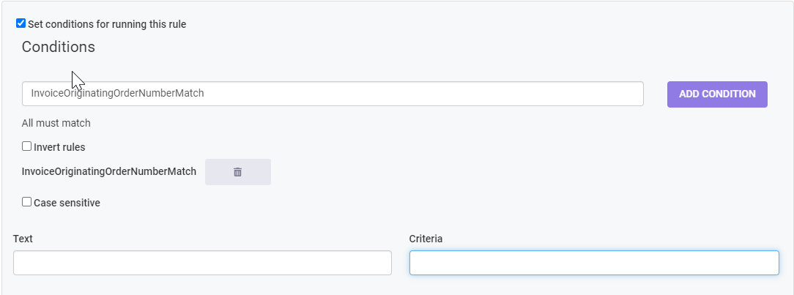Click the ADD CONDITION button
This screenshot has height=295, width=794.
[x=717, y=94]
